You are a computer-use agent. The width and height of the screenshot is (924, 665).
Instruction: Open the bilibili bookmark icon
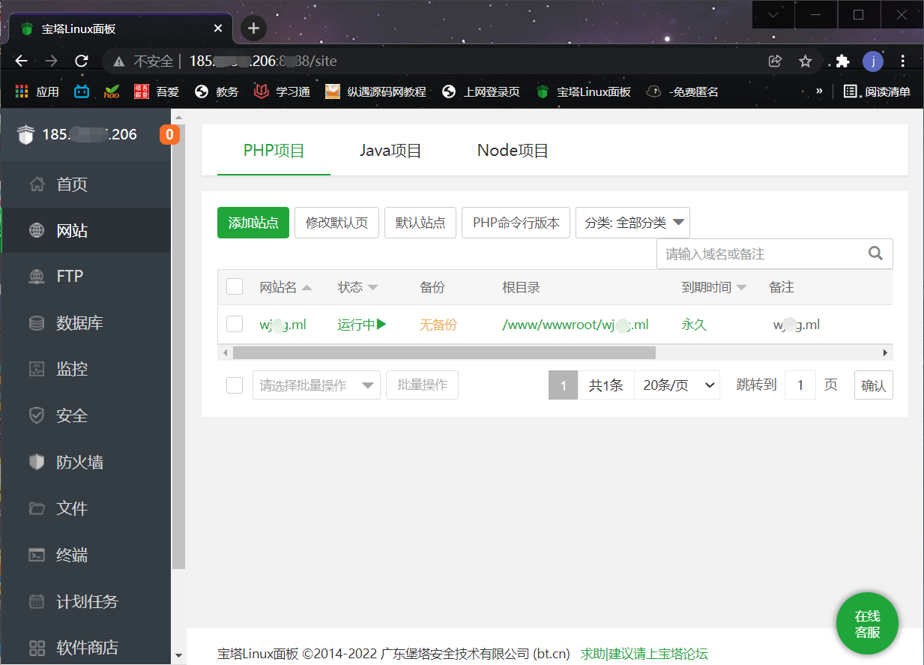tap(82, 91)
